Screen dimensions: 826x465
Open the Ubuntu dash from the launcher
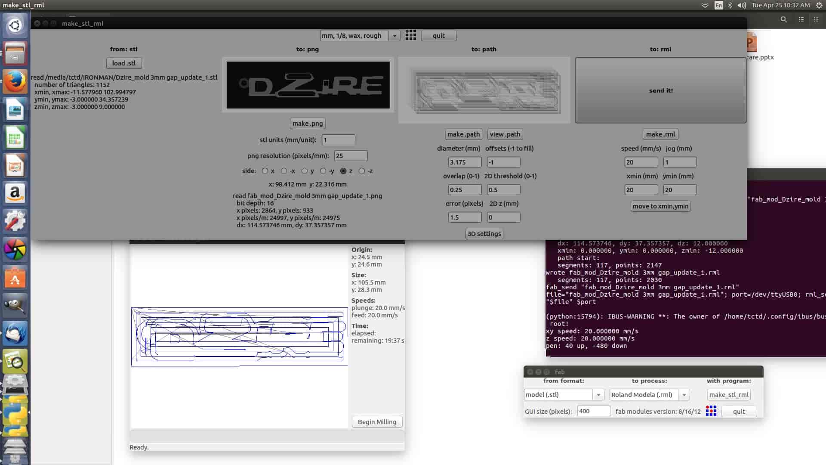[x=15, y=25]
